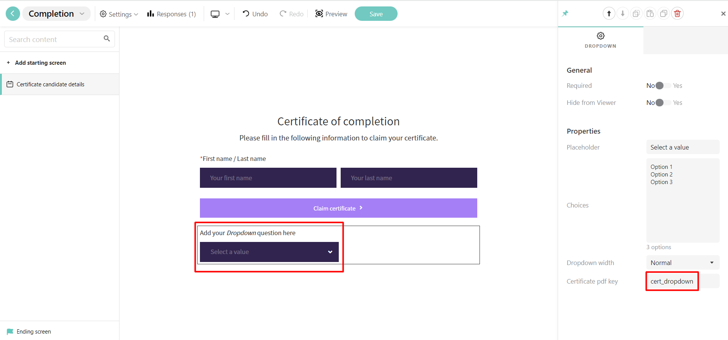This screenshot has width=728, height=340.
Task: Delete the element with red trash icon
Action: (677, 14)
